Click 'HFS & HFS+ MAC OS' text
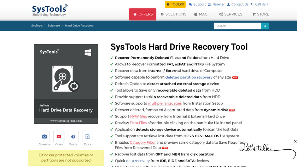The height and width of the screenshot is (167, 297). [x=201, y=136]
